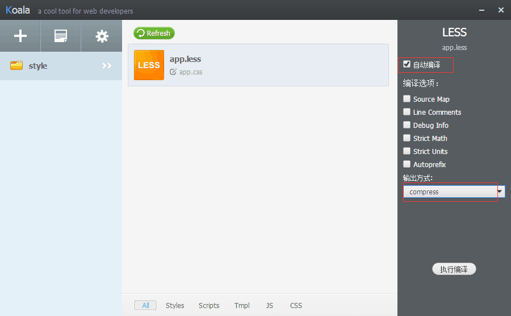
Task: Enable the Strict Math checkbox
Action: [x=407, y=138]
